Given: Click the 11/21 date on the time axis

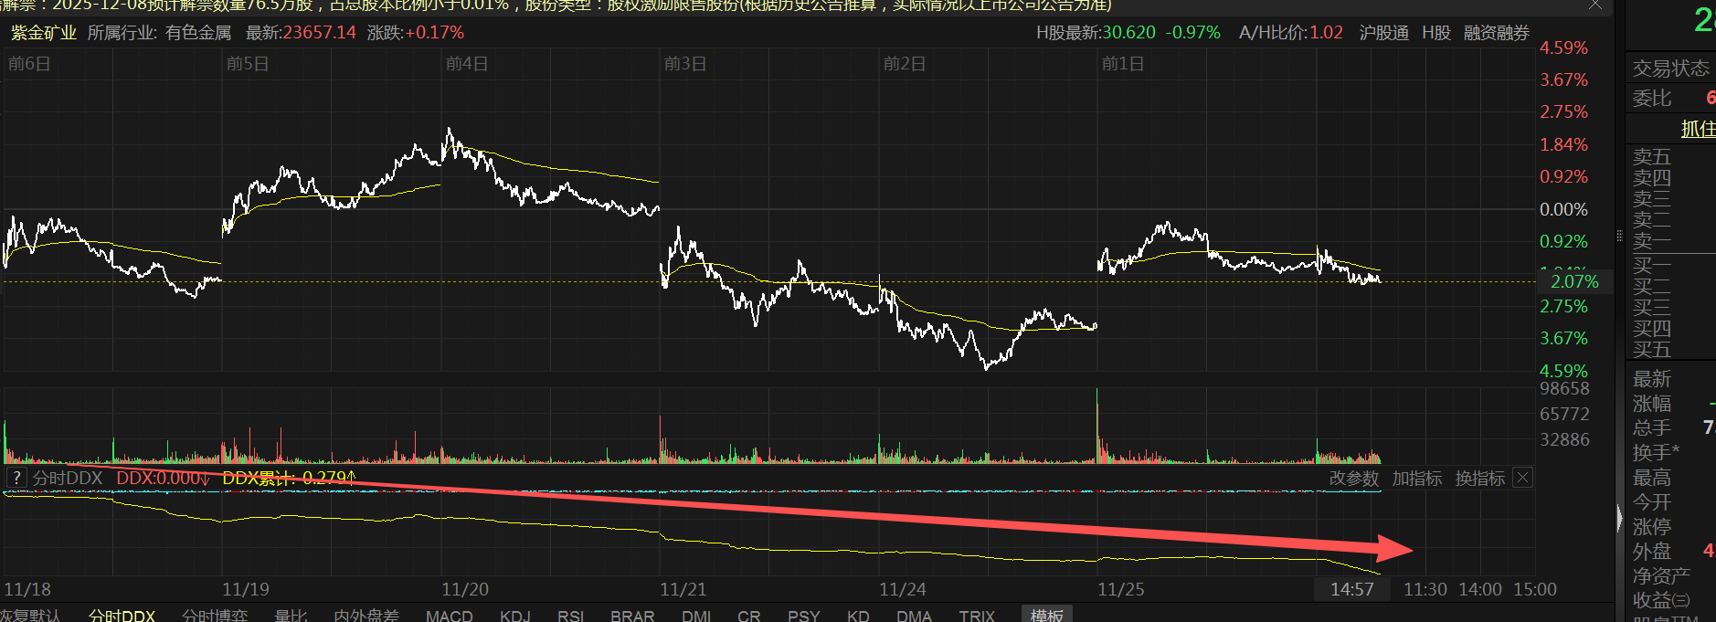Looking at the screenshot, I should pyautogui.click(x=683, y=589).
